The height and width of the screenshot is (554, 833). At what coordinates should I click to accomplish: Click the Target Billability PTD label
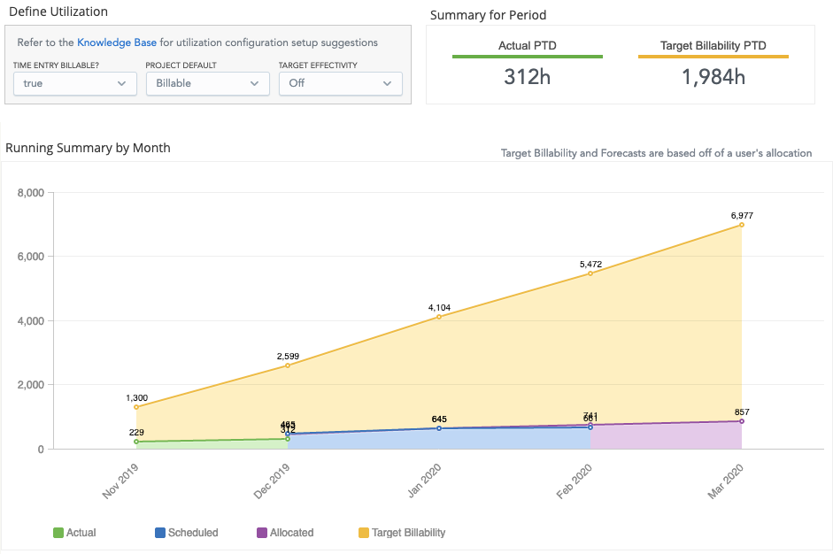(713, 46)
